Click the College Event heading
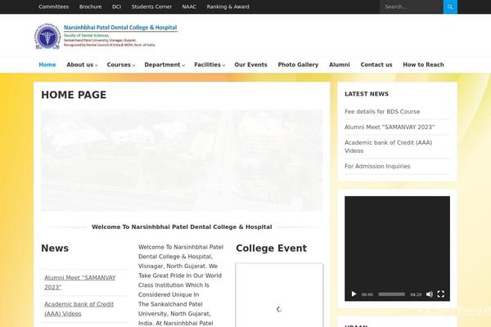 click(271, 249)
